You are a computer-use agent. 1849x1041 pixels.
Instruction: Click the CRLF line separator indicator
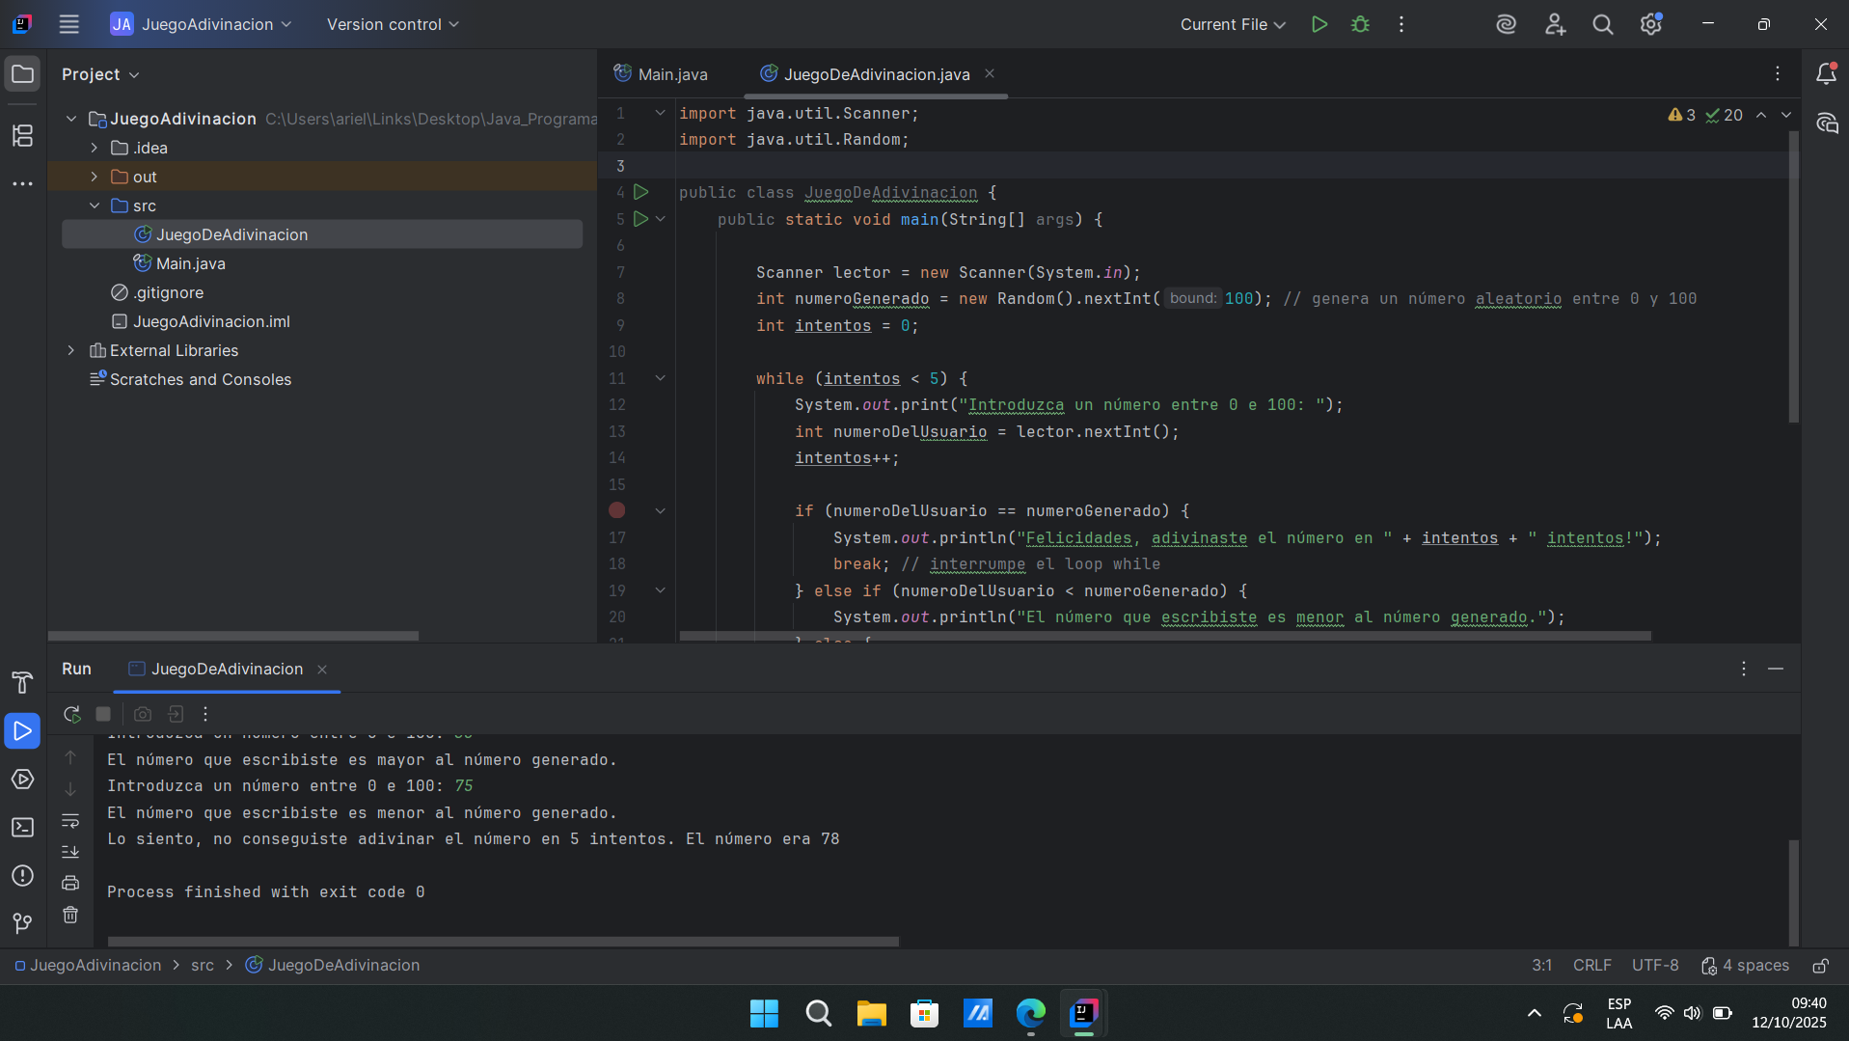1591,966
